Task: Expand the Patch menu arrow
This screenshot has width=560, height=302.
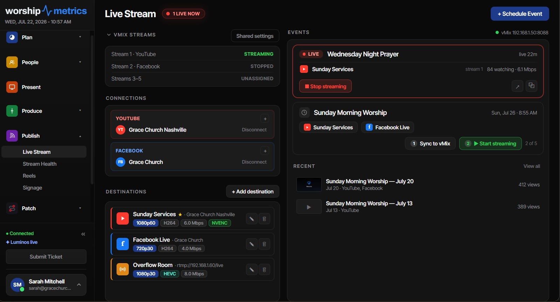Action: click(80, 208)
